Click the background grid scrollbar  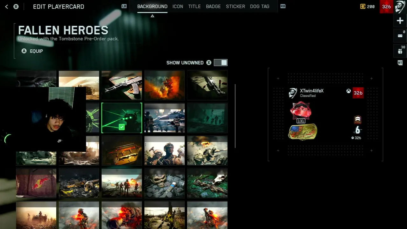click(x=235, y=116)
